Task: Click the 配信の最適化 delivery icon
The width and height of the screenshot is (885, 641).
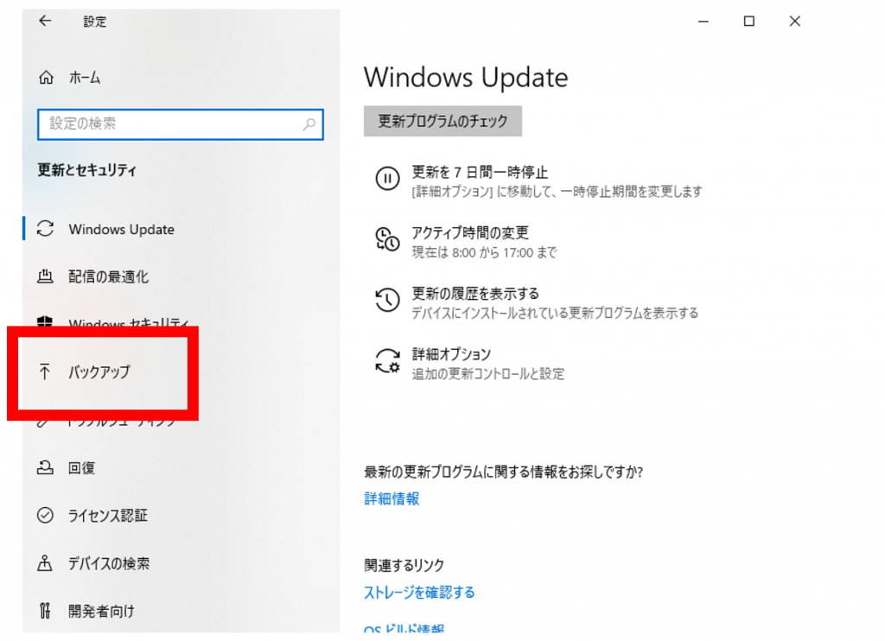Action: click(45, 277)
